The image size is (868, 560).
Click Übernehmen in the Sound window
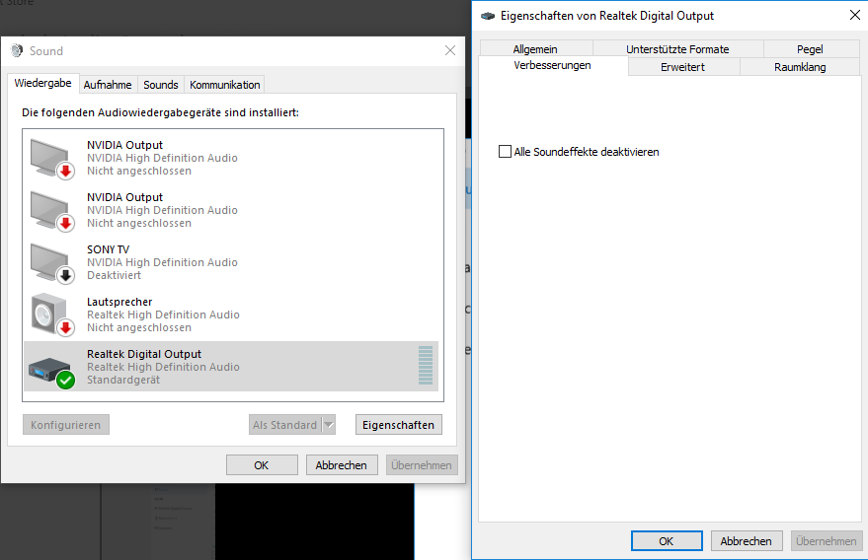click(422, 465)
